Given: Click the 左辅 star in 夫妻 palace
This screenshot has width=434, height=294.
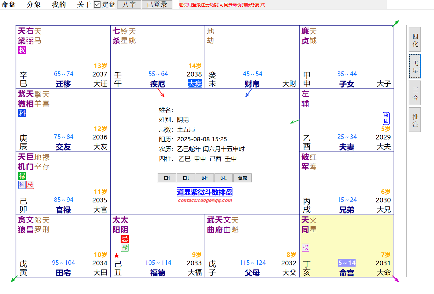Looking at the screenshot, I should [305, 99].
